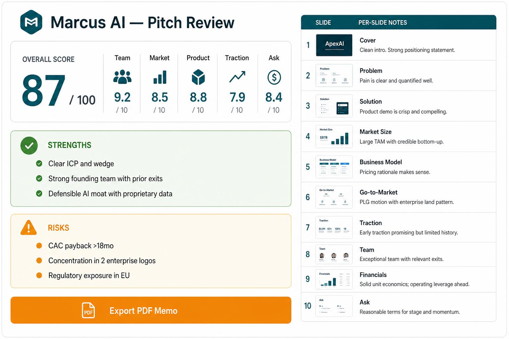Click the Traction trending arrow icon
The height and width of the screenshot is (339, 509).
[237, 77]
